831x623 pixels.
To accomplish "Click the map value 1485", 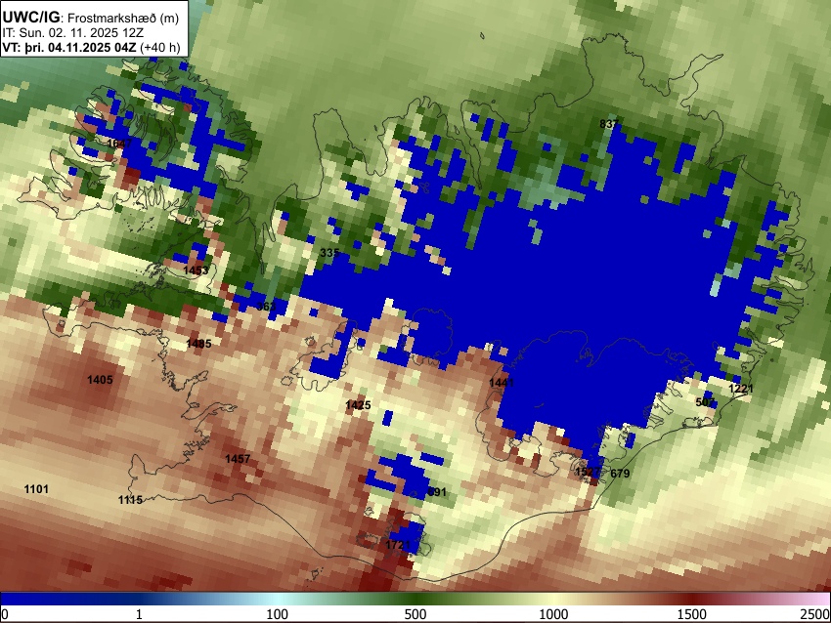I will pyautogui.click(x=198, y=344).
